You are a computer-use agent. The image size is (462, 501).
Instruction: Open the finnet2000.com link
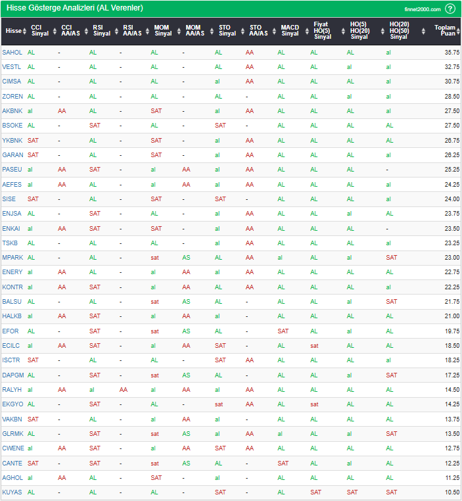click(423, 9)
